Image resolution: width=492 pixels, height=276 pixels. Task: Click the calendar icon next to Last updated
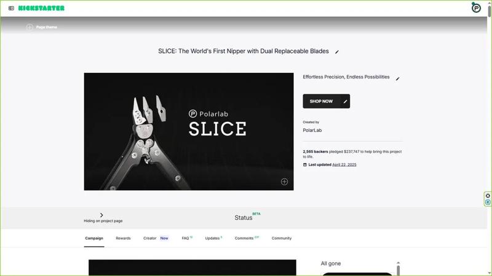point(304,164)
